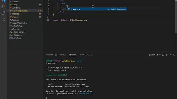Click the 'Compiled successfully!' terminal message

(56, 75)
